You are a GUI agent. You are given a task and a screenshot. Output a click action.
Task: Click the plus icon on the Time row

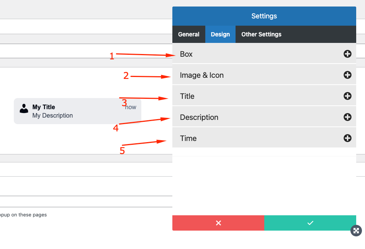coord(347,138)
